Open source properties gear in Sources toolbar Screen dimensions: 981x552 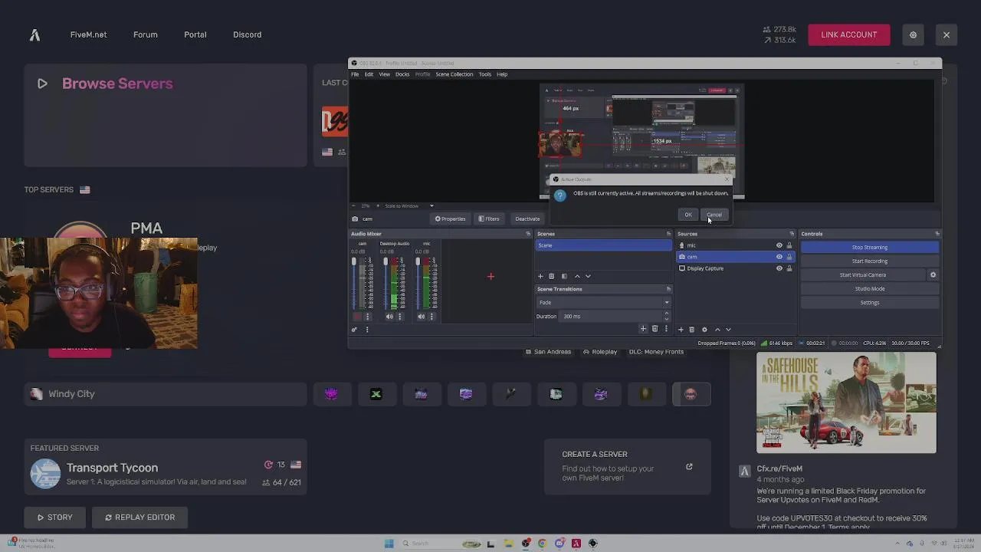point(704,330)
